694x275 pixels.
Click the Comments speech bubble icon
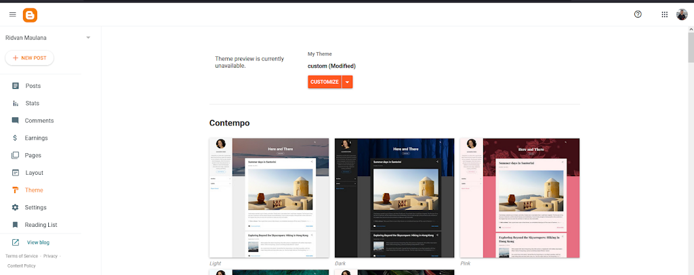coord(16,121)
